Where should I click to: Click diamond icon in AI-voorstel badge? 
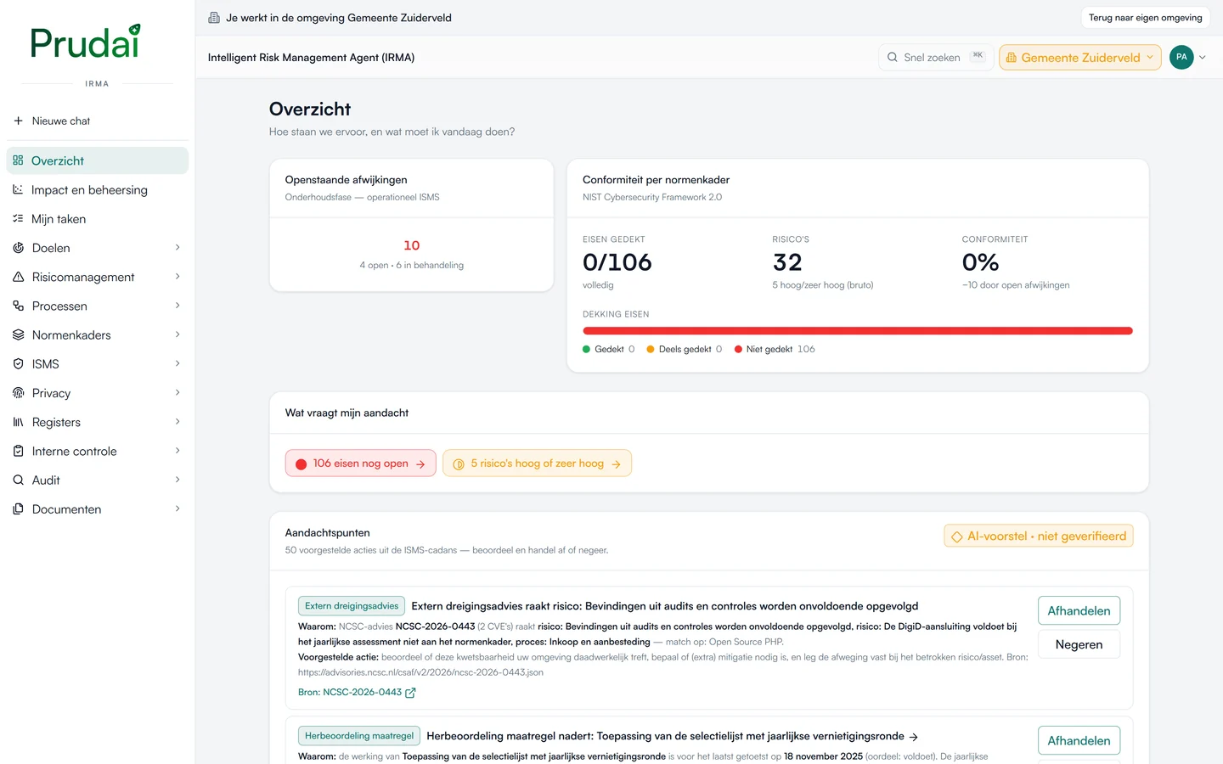pyautogui.click(x=957, y=536)
